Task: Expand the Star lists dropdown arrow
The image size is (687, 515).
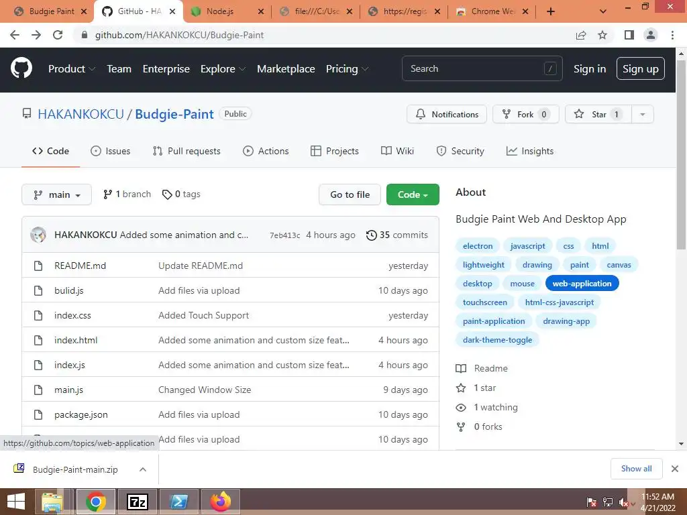Action: 643,114
